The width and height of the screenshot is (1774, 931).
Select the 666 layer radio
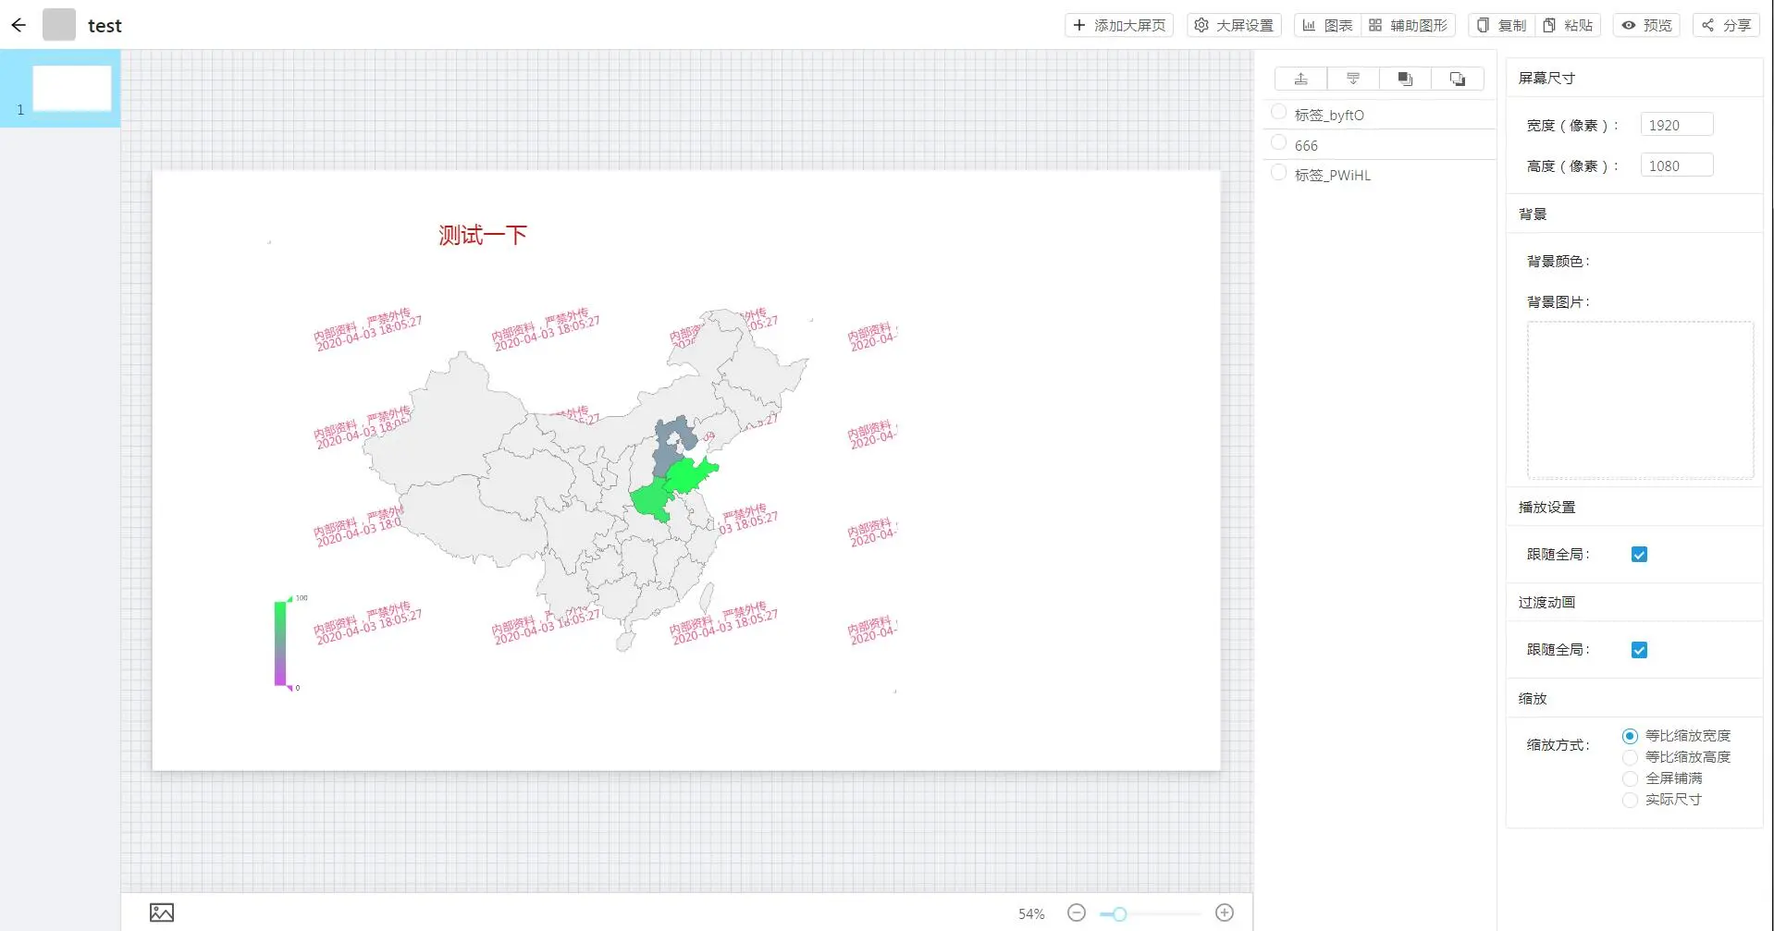pyautogui.click(x=1278, y=142)
